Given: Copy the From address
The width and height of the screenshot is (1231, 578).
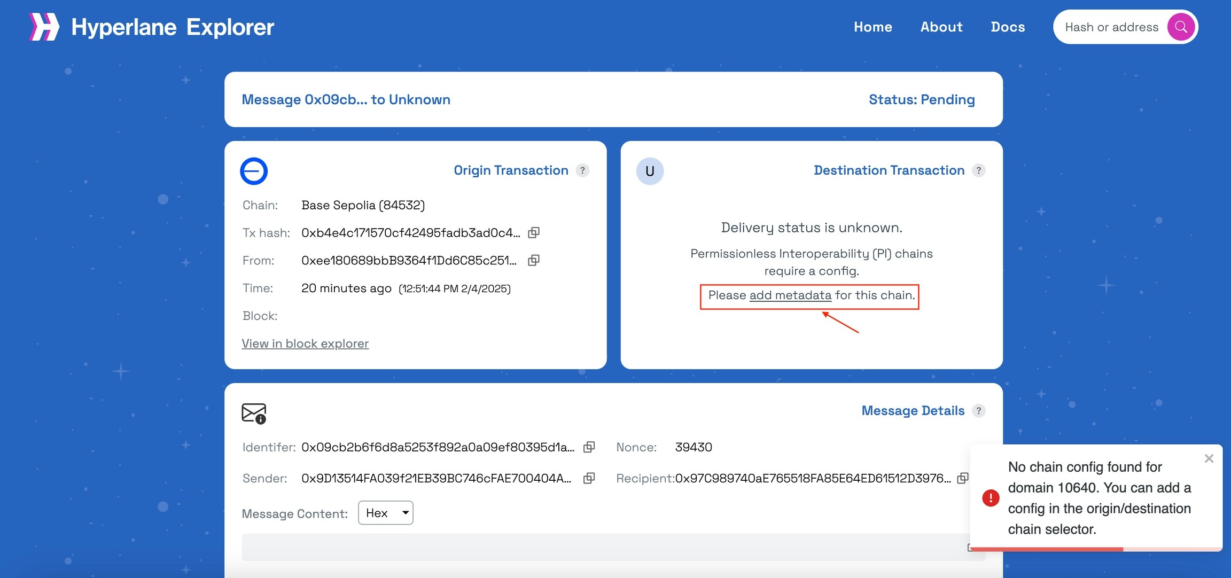Looking at the screenshot, I should point(534,260).
